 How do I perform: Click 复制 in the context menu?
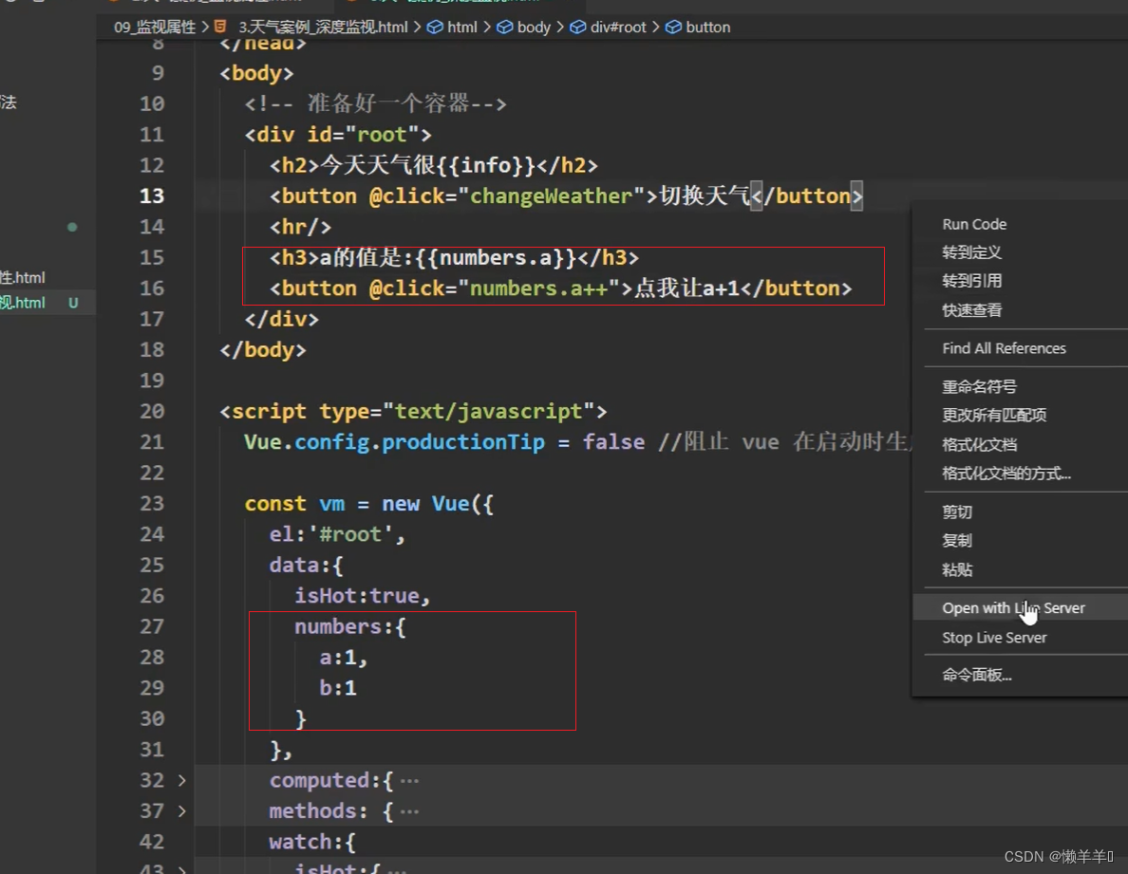[957, 540]
